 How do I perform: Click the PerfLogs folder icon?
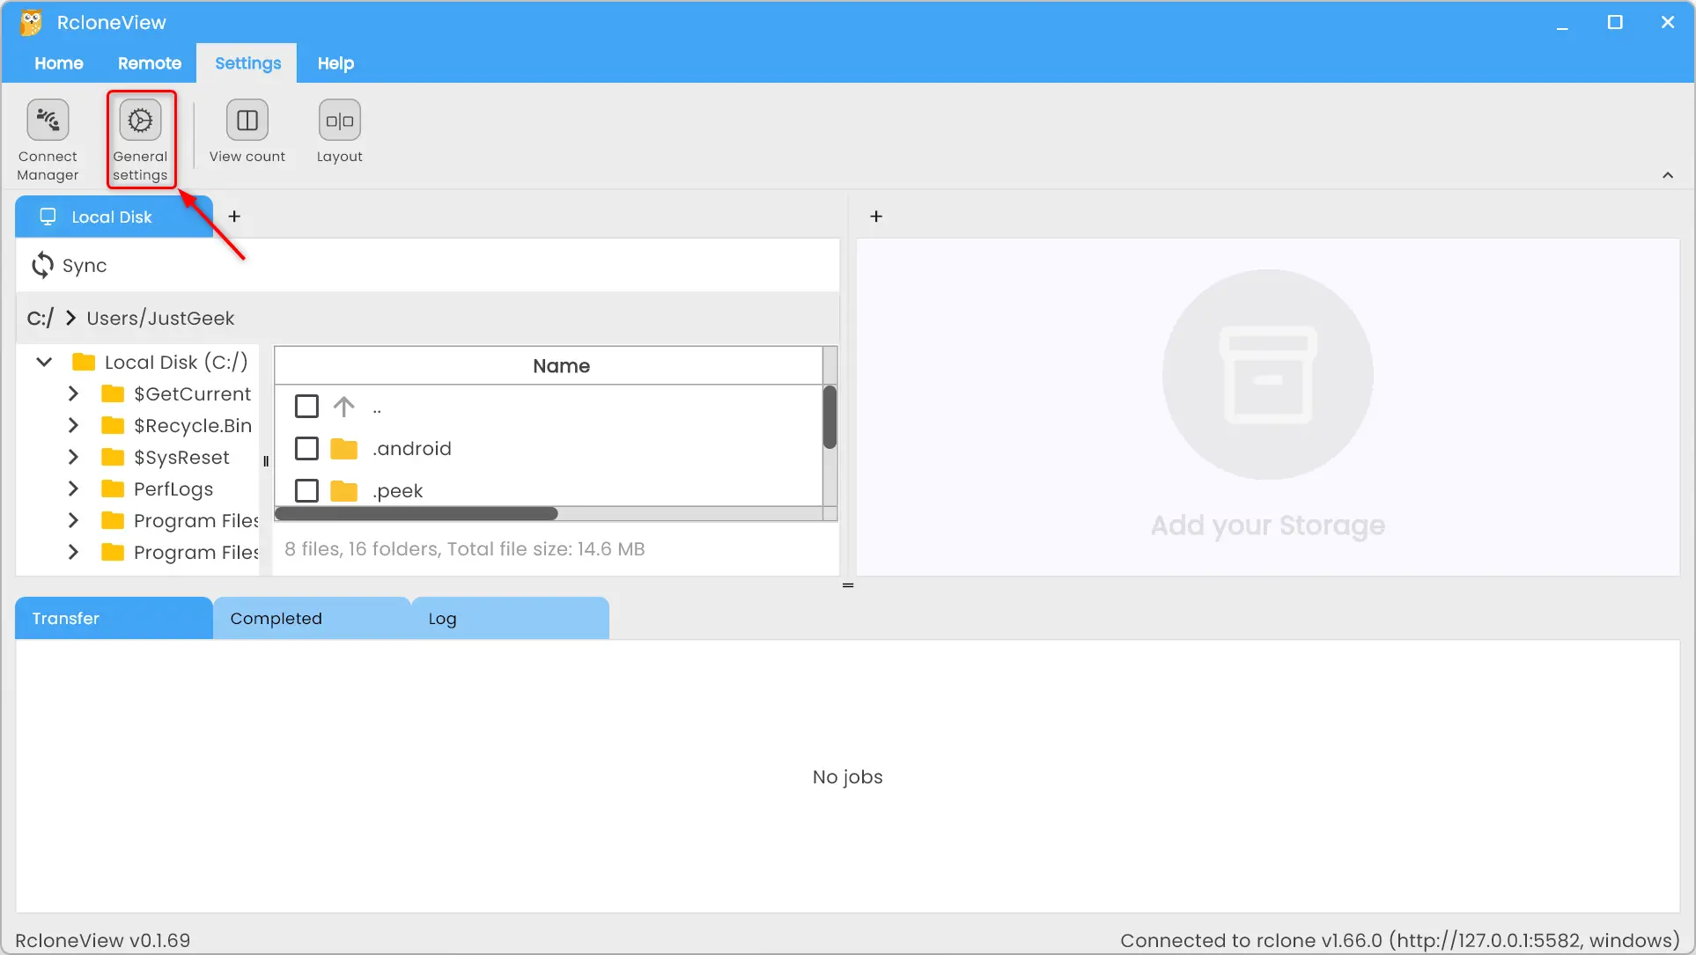(113, 489)
